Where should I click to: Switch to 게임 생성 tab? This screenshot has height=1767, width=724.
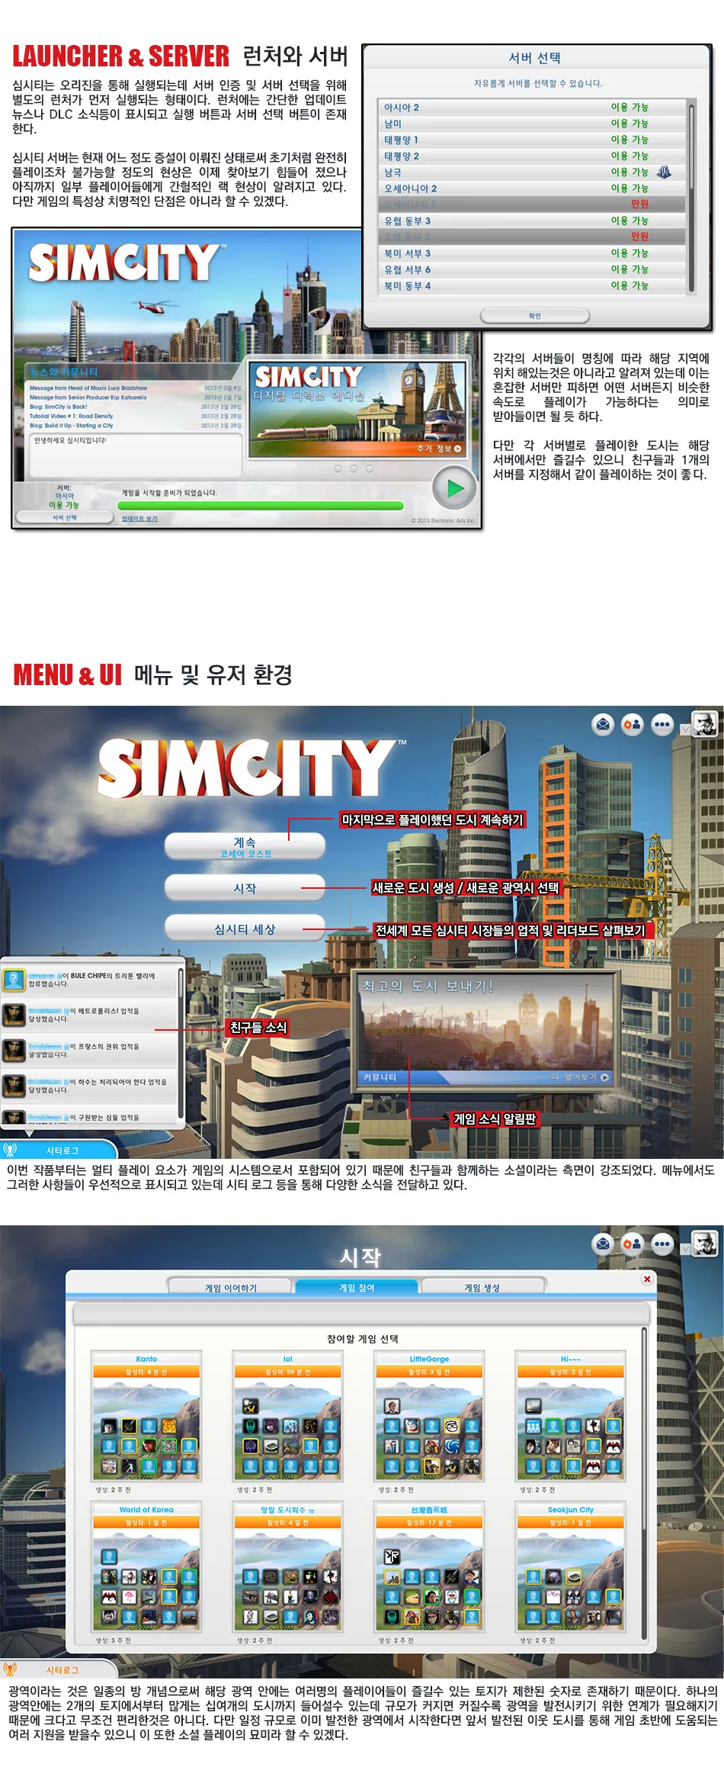coord(482,1288)
